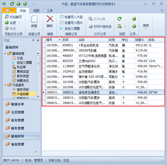Collapse the 产品服务 tree node

point(5,85)
